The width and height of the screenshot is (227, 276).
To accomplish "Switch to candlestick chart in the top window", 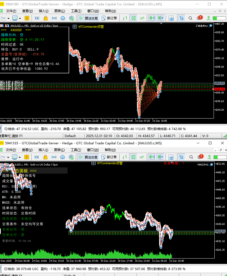I will tap(134, 18).
